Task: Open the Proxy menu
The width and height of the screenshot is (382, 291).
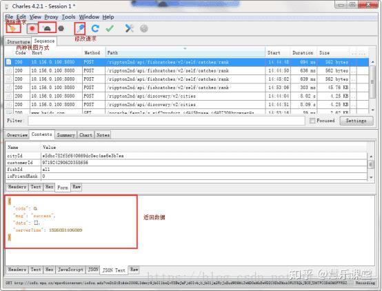Action: [51, 17]
